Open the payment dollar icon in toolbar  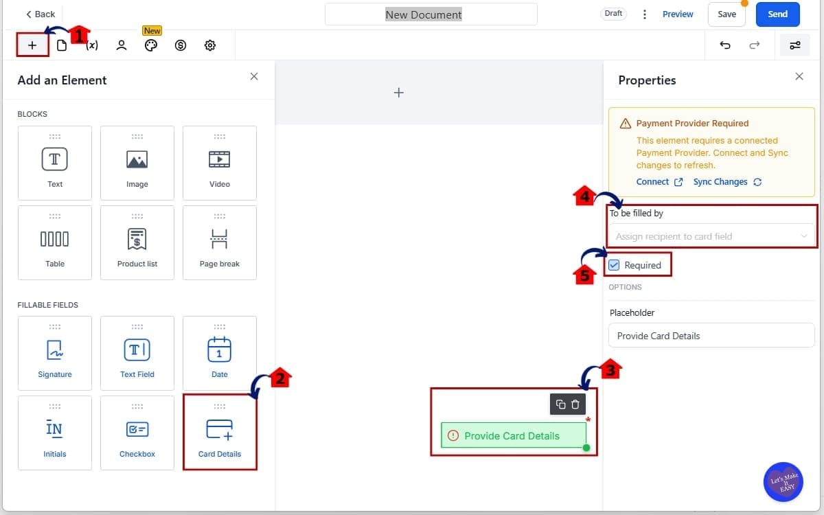coord(181,45)
